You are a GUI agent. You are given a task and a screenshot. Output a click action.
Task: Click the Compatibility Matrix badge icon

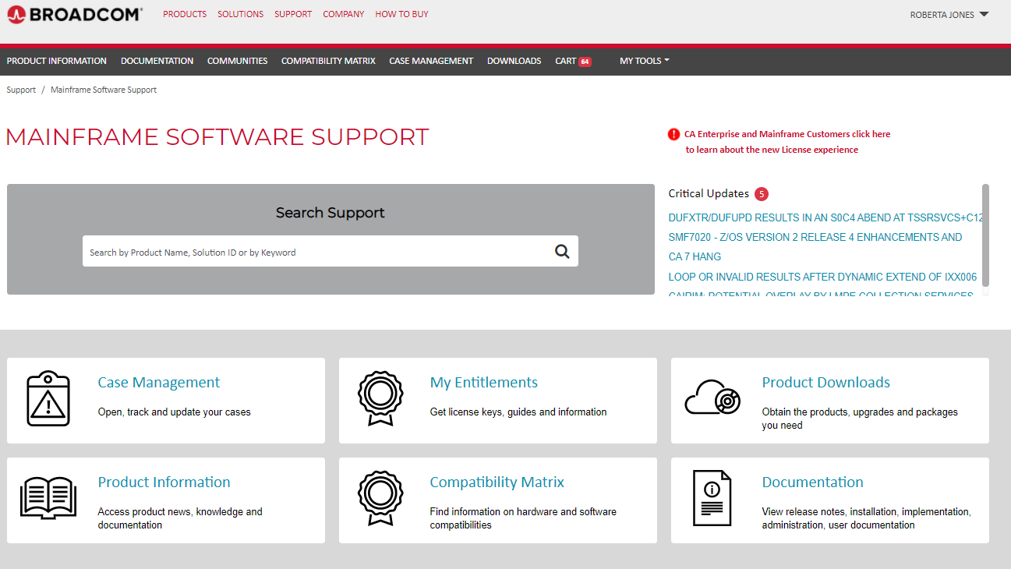click(x=380, y=499)
